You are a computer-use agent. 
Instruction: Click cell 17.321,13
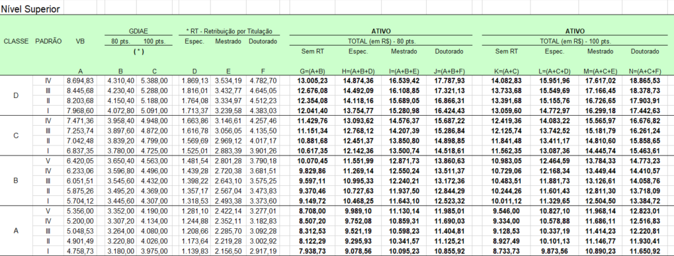coord(450,91)
